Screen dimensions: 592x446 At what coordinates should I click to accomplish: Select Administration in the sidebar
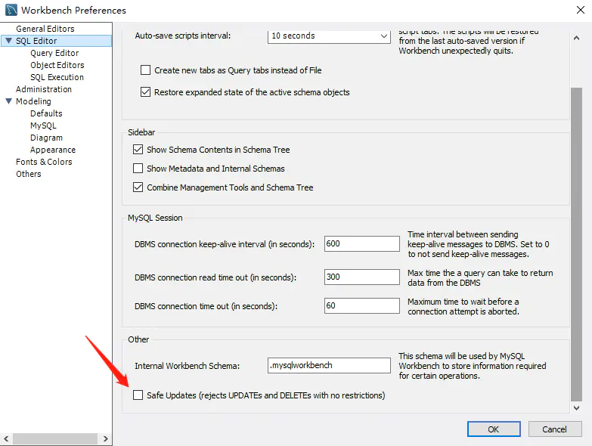[x=44, y=89]
